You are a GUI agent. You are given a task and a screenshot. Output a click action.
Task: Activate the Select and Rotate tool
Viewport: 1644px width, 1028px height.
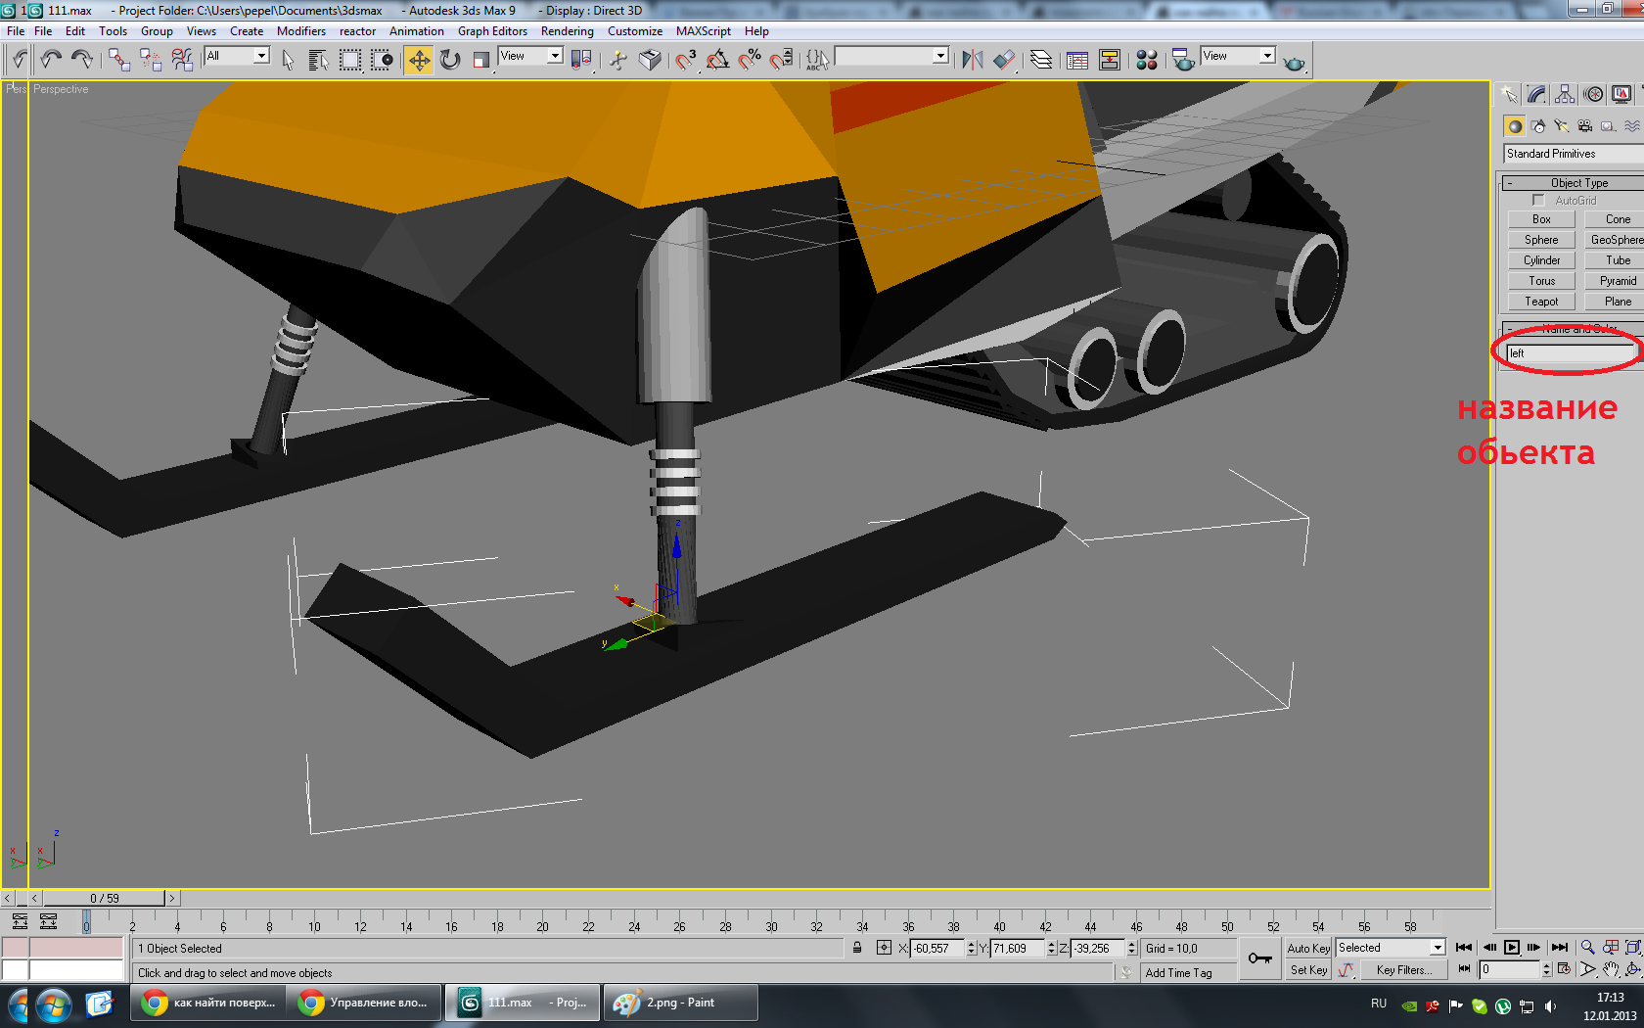pos(450,61)
